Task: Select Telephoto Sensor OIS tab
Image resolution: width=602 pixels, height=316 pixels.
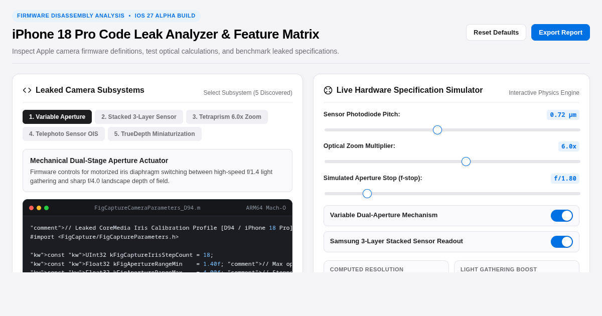Action: click(x=64, y=134)
